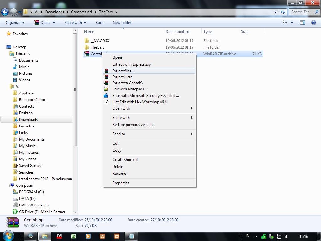Click the Help question mark icon
The image size is (321, 241).
coord(314,22)
